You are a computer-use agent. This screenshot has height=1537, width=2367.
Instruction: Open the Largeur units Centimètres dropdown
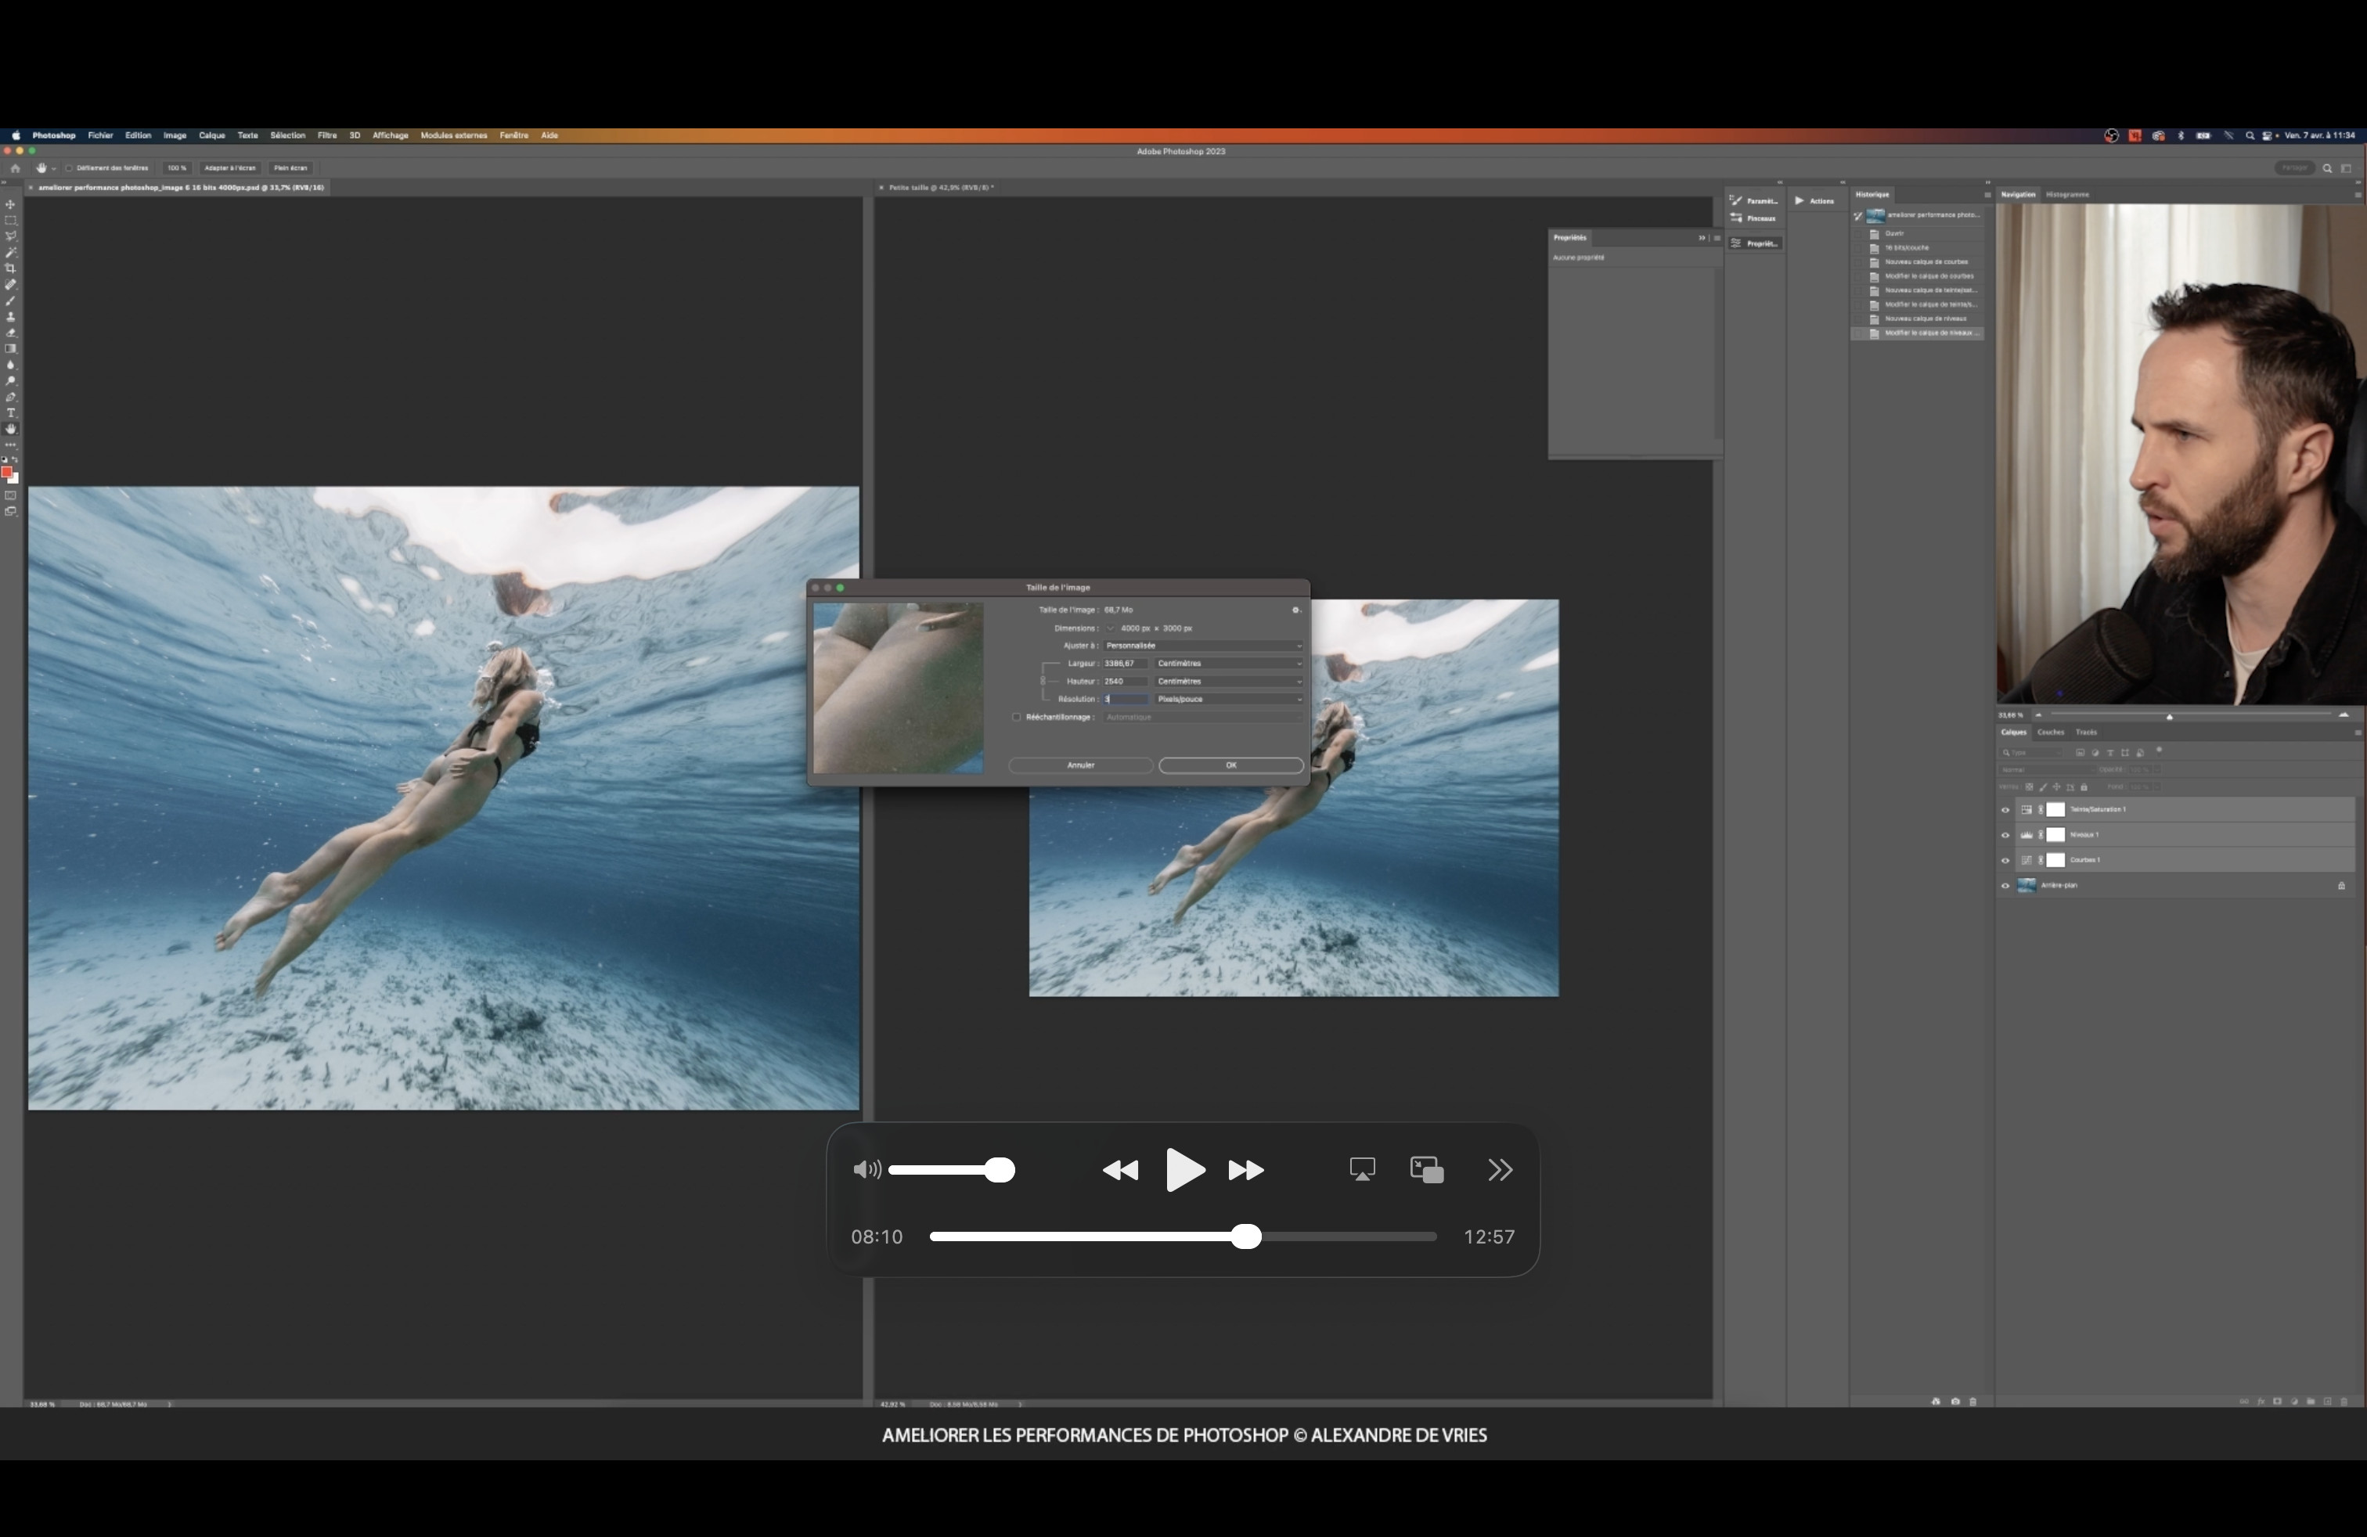[x=1228, y=663]
